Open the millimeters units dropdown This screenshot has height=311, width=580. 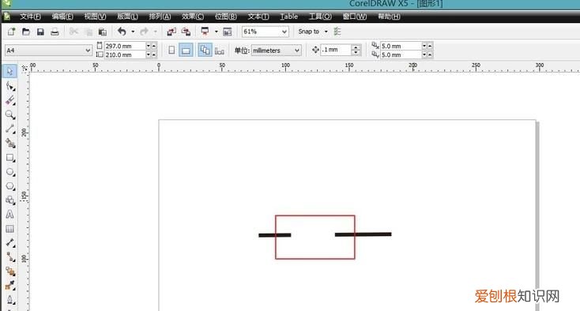coord(277,51)
